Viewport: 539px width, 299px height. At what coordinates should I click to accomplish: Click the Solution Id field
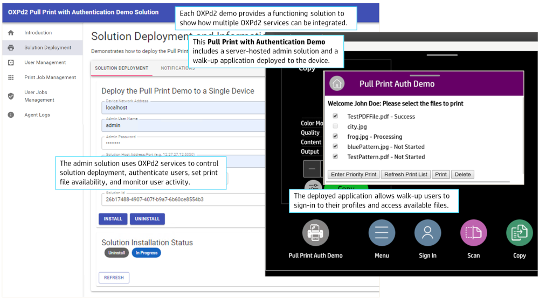[x=183, y=199]
